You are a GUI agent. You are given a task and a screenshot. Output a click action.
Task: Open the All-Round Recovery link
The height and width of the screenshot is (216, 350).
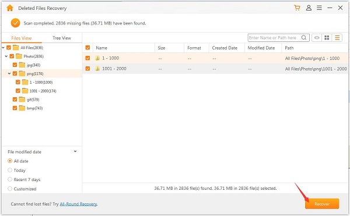tap(78, 204)
